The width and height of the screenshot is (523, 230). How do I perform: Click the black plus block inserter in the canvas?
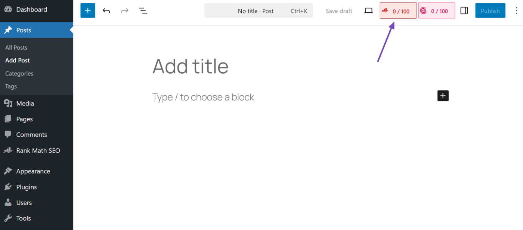443,96
